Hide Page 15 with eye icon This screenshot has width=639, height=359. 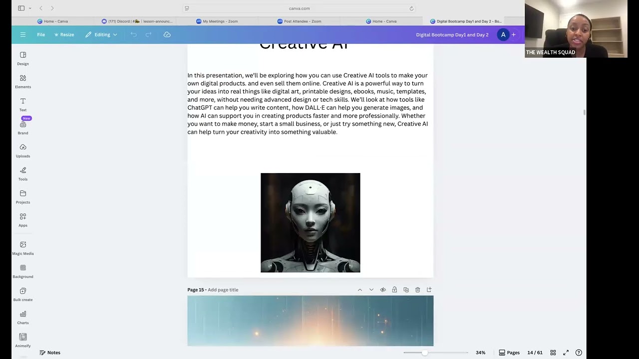(383, 290)
